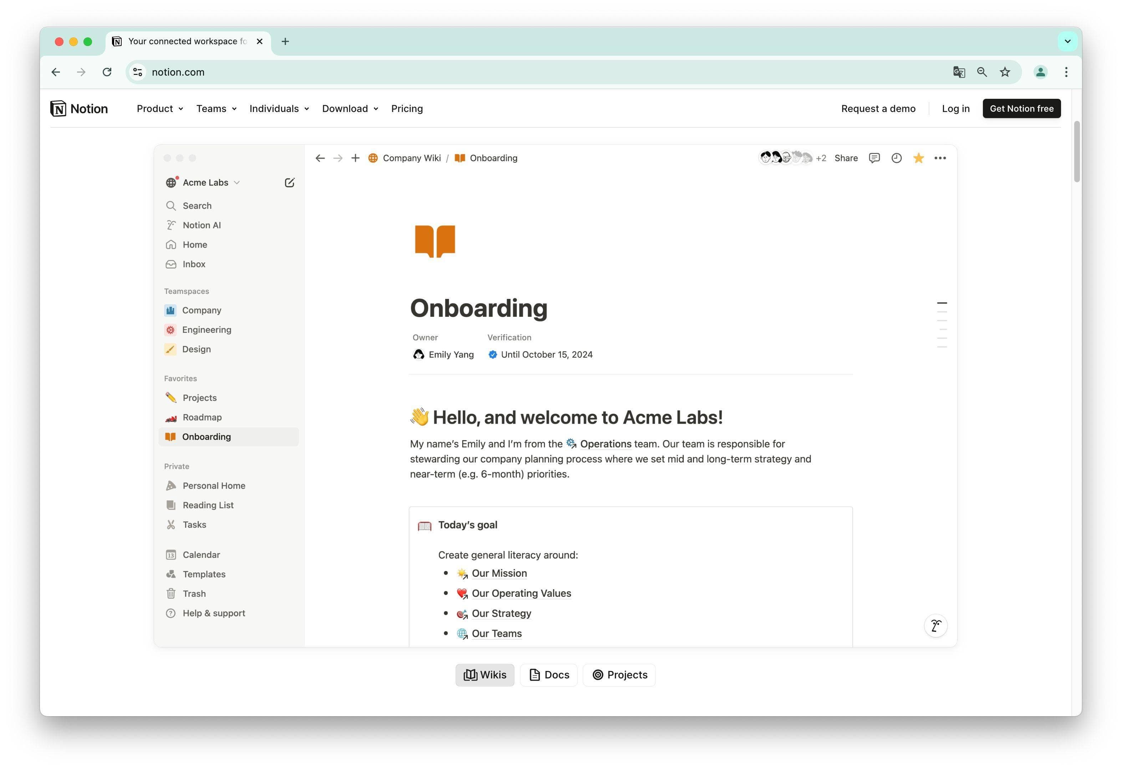Screen dimensions: 1122x769
Task: Open the tab search chevron in Chrome
Action: pyautogui.click(x=1067, y=41)
